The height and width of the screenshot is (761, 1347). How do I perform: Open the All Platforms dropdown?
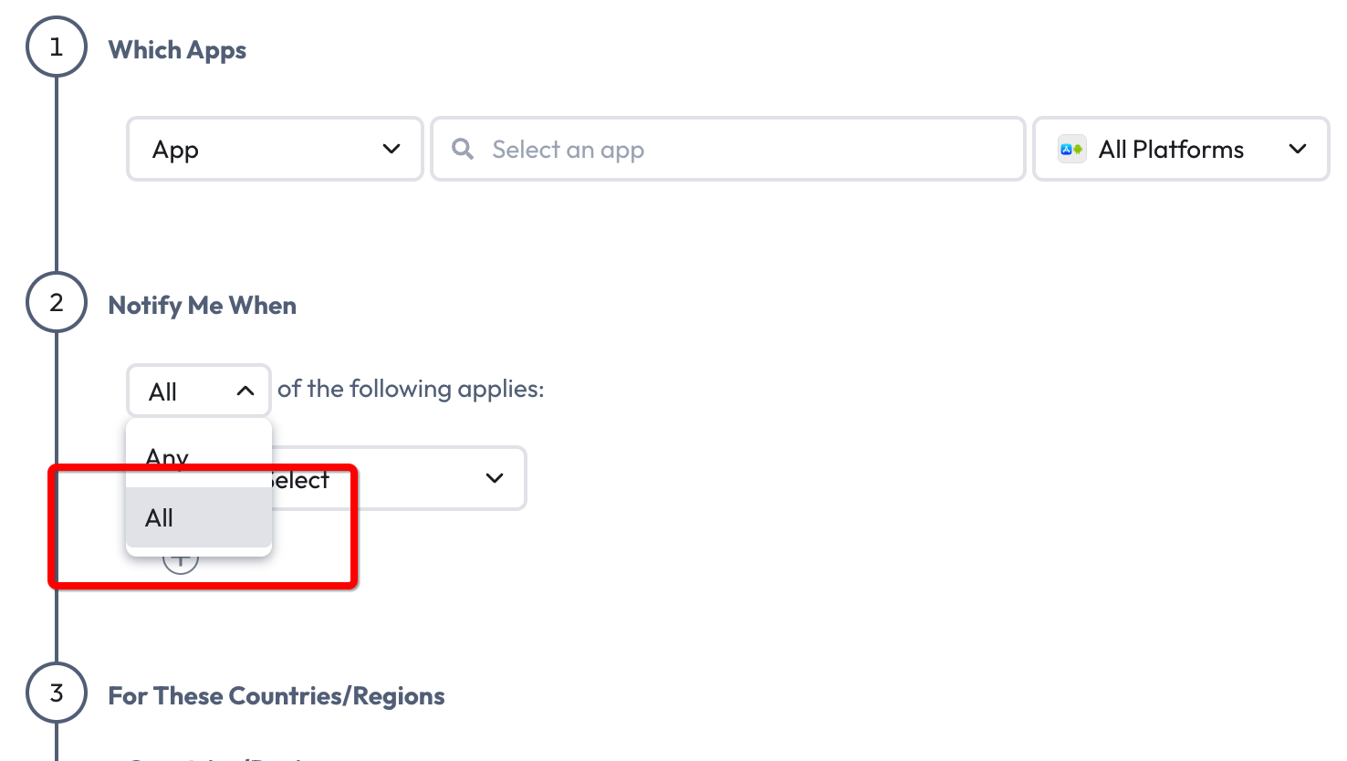pos(1181,149)
